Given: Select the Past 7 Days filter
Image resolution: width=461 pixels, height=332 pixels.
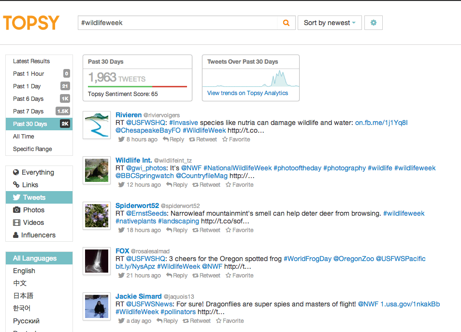Looking at the screenshot, I should [x=29, y=111].
